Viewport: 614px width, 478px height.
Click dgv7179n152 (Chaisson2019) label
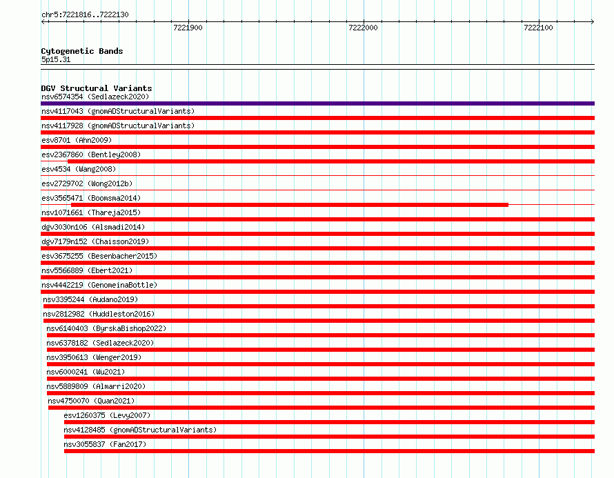95,241
